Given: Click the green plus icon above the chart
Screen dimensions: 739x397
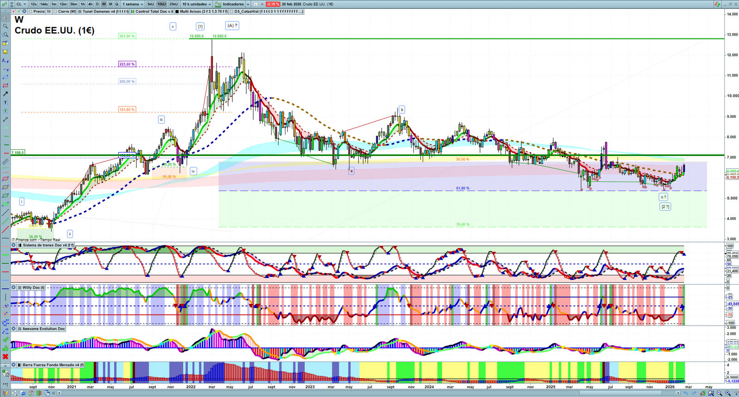Looking at the screenshot, I should [x=18, y=12].
